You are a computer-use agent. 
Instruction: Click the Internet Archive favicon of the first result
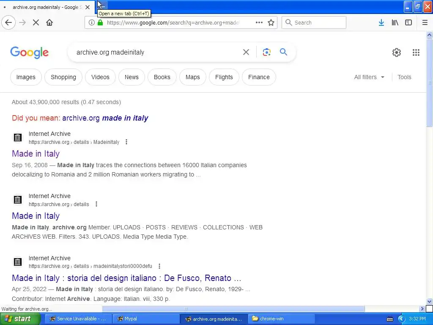coord(18,138)
